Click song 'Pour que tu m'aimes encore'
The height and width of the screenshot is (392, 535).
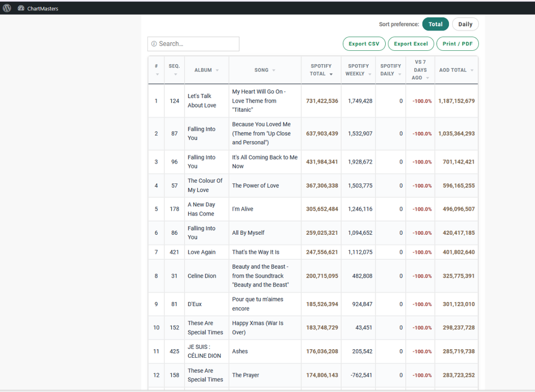258,304
